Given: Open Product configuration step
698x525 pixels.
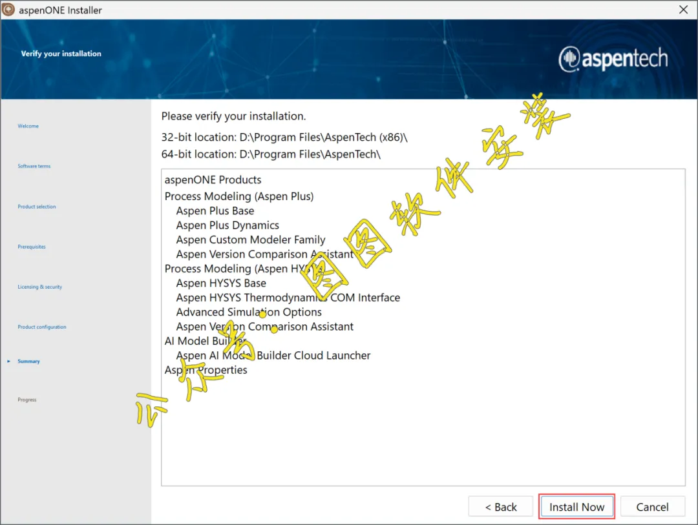Looking at the screenshot, I should pyautogui.click(x=42, y=327).
